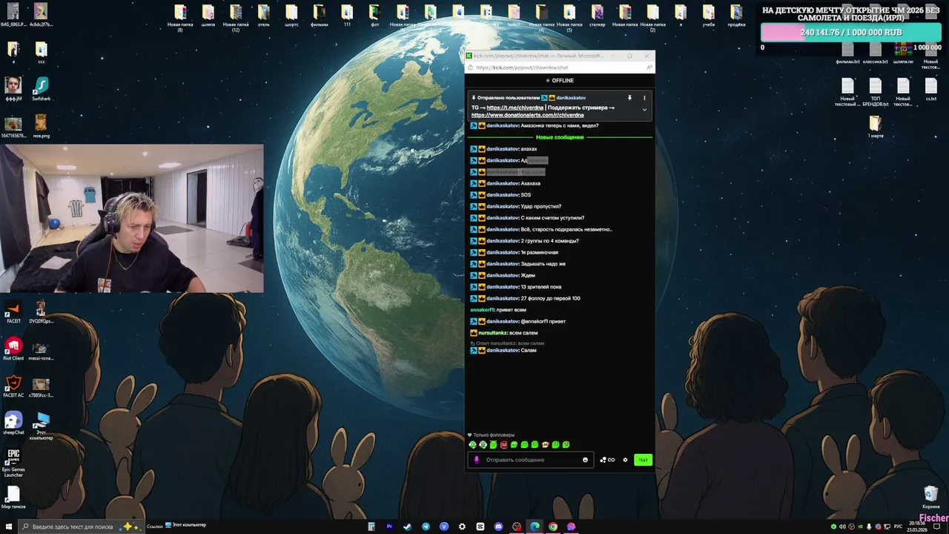Viewport: 949px width, 534px height.
Task: Open Discord from the taskbar
Action: (x=499, y=527)
